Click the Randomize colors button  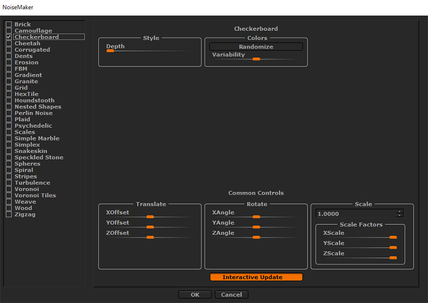(256, 47)
